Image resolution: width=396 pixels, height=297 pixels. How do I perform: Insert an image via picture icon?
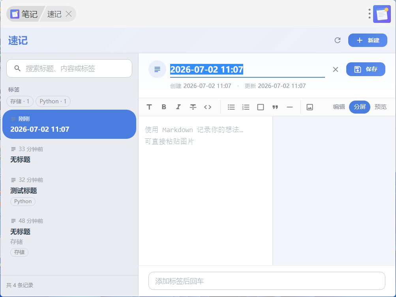click(x=310, y=107)
